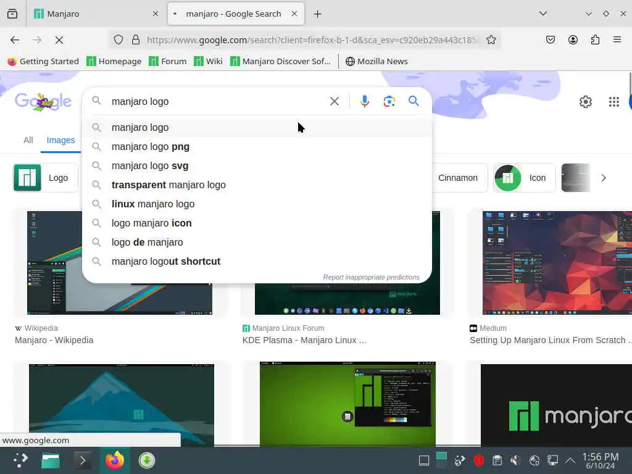Choose suggestion "manjaro logout shortcut"
The height and width of the screenshot is (474, 632).
click(257, 262)
